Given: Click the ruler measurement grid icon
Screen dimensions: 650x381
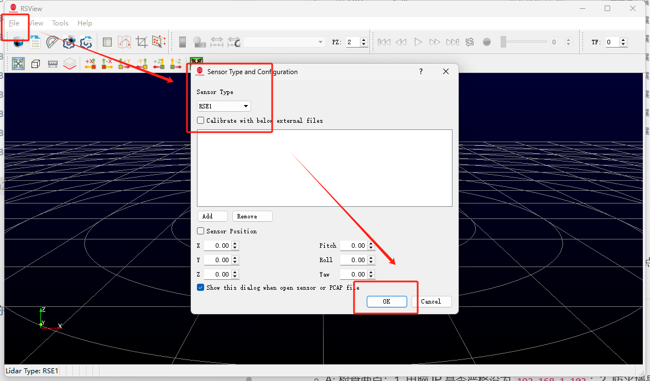Looking at the screenshot, I should [x=53, y=64].
